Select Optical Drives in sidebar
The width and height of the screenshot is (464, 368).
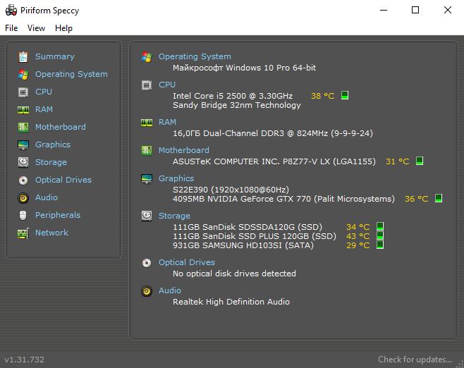click(x=63, y=180)
